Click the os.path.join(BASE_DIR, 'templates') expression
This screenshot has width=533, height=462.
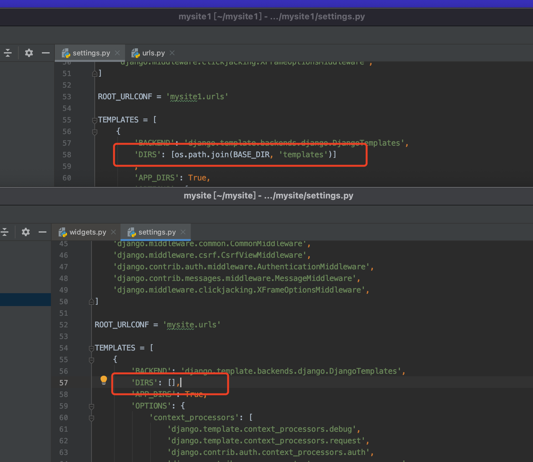(x=254, y=155)
